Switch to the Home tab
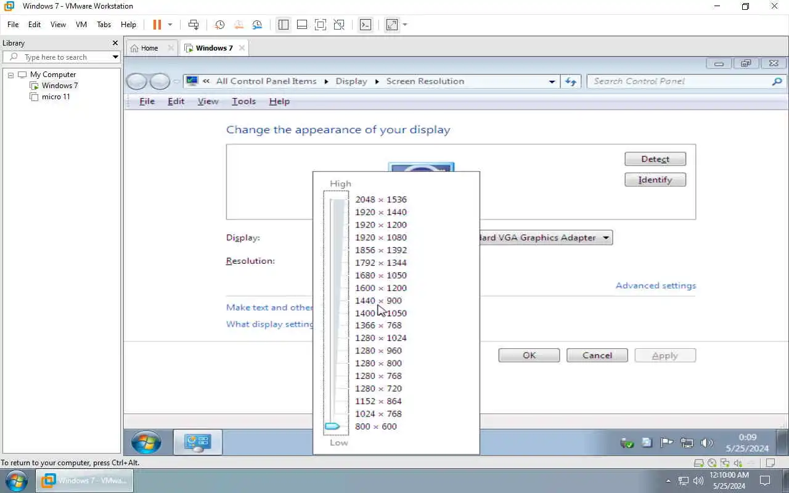789x493 pixels. [x=149, y=48]
